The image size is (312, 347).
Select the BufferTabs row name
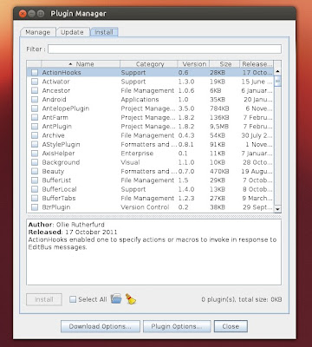pyautogui.click(x=59, y=198)
